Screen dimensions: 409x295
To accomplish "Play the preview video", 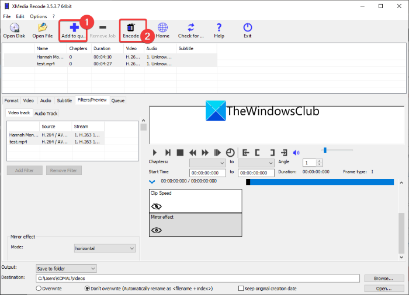I will coord(154,153).
